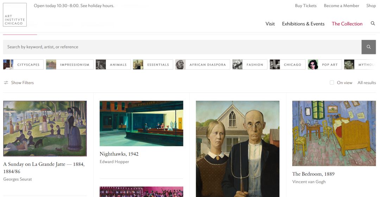Viewport: 380px width, 197px height.
Task: View The Bedroom painting by van Gogh
Action: pos(334,133)
